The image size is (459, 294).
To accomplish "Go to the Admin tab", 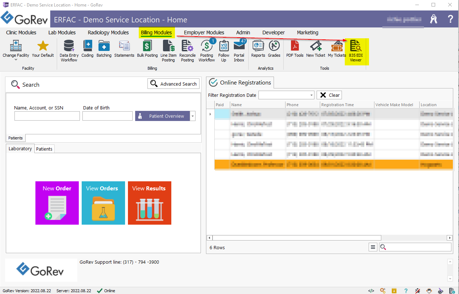I will pyautogui.click(x=243, y=33).
